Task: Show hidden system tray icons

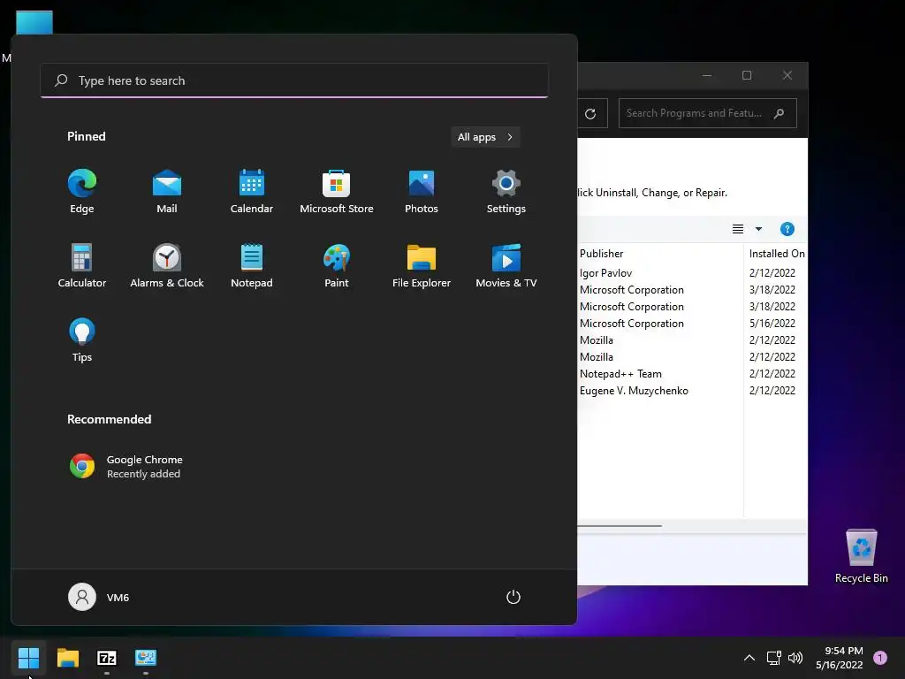Action: pyautogui.click(x=749, y=658)
